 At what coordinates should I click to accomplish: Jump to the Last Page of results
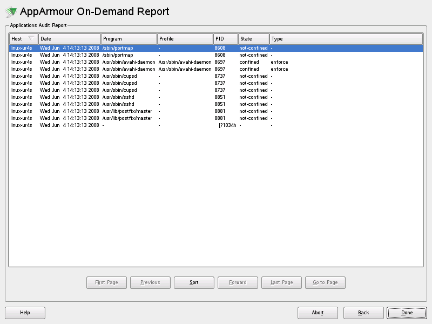click(x=281, y=282)
